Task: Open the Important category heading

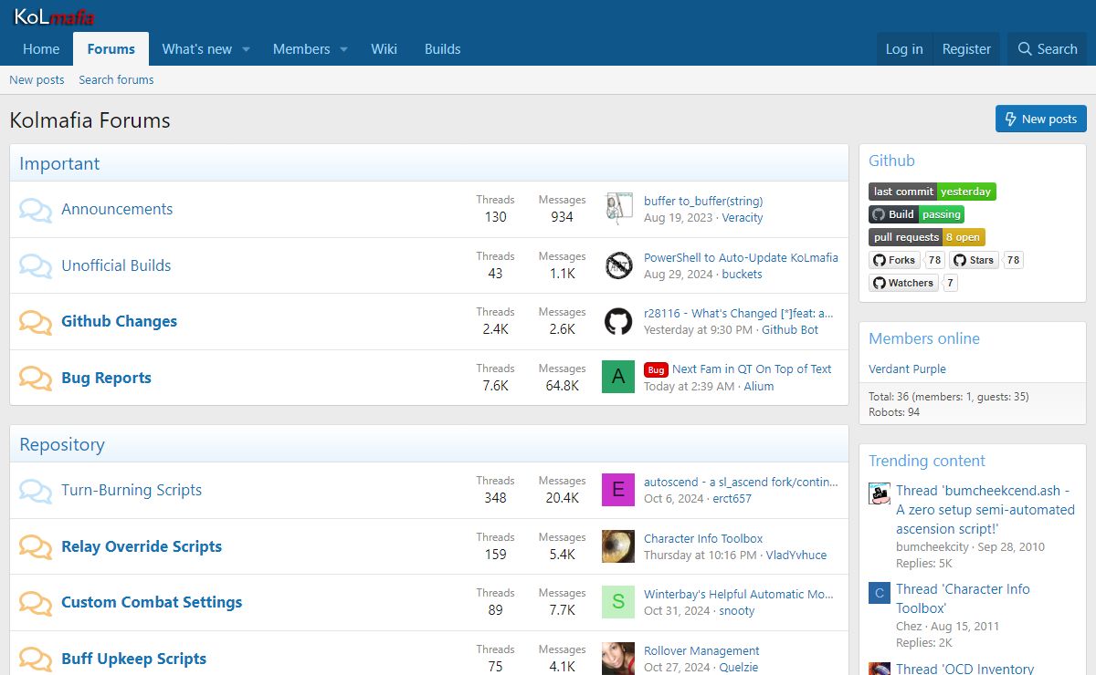Action: pyautogui.click(x=59, y=164)
